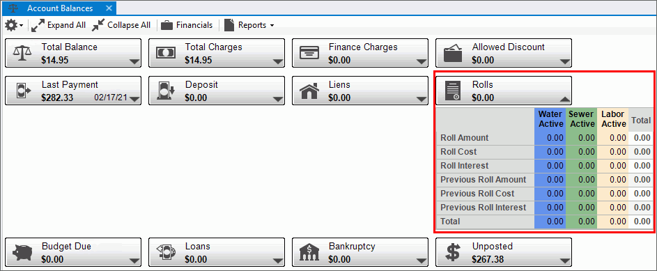This screenshot has height=271, width=657.
Task: Click the Finance Charges card icon
Action: [309, 53]
